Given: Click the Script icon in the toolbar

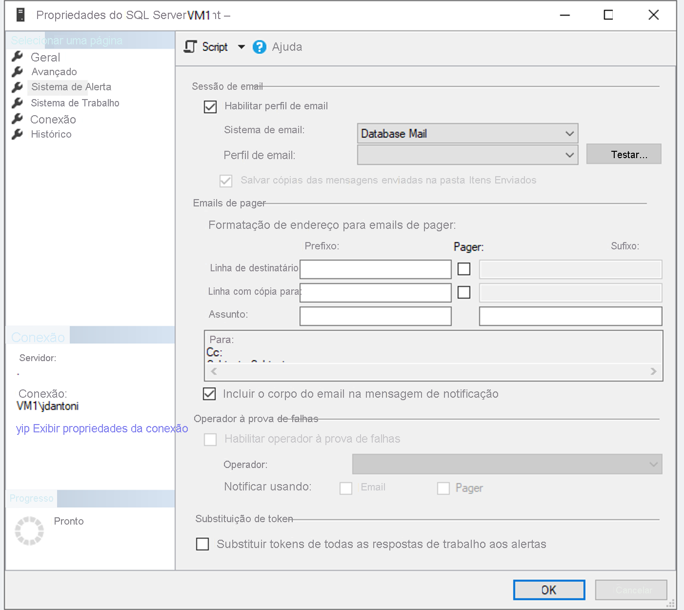Looking at the screenshot, I should coord(189,47).
